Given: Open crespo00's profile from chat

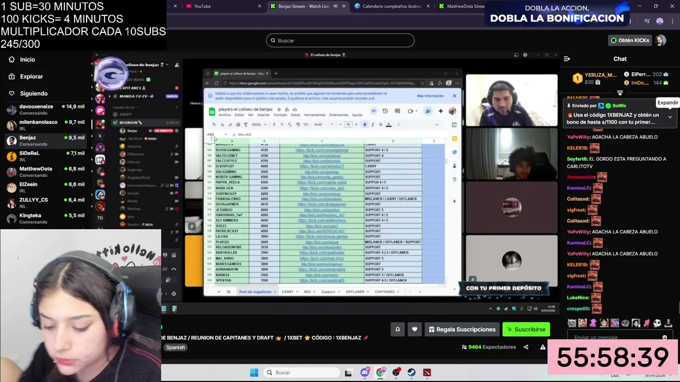Looking at the screenshot, I should coord(578,309).
